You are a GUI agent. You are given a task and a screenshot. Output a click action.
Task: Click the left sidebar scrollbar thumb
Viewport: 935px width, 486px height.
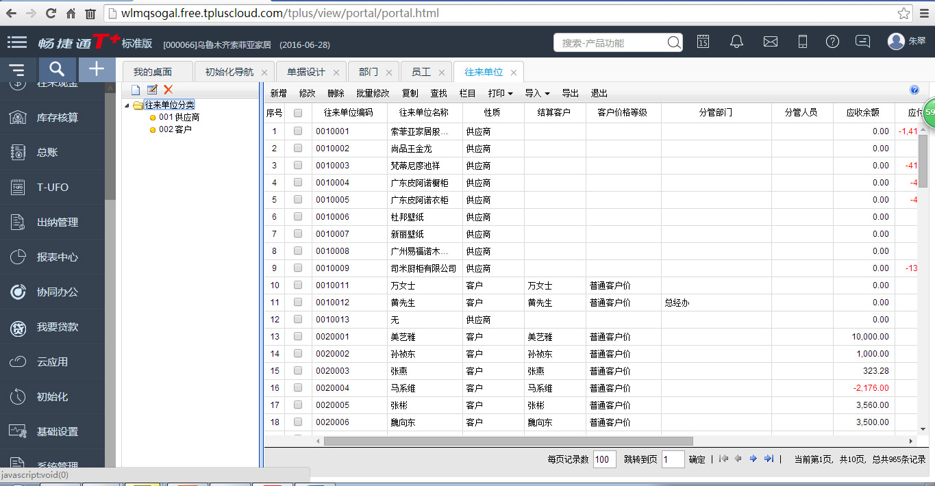[110, 146]
